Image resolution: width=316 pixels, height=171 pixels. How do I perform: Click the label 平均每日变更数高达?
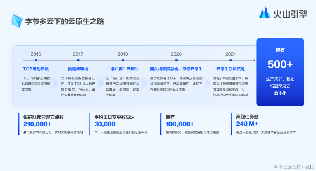(x=114, y=117)
